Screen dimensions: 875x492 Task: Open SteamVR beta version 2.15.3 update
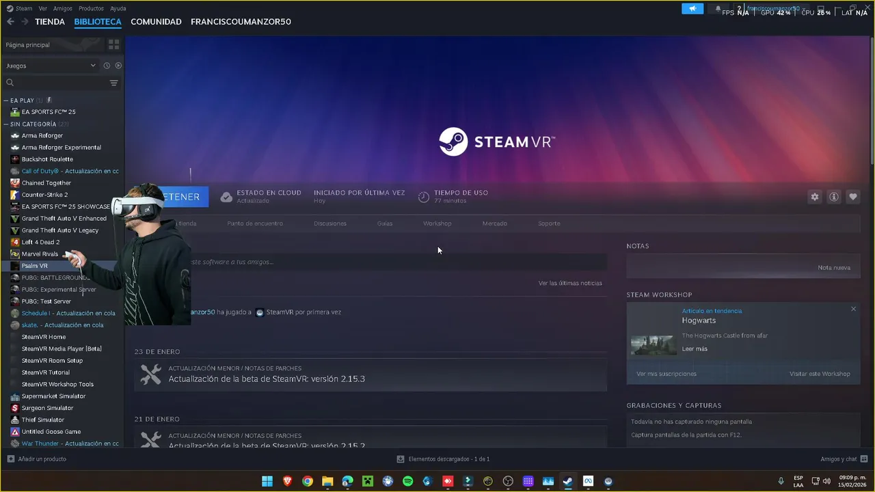[371, 374]
